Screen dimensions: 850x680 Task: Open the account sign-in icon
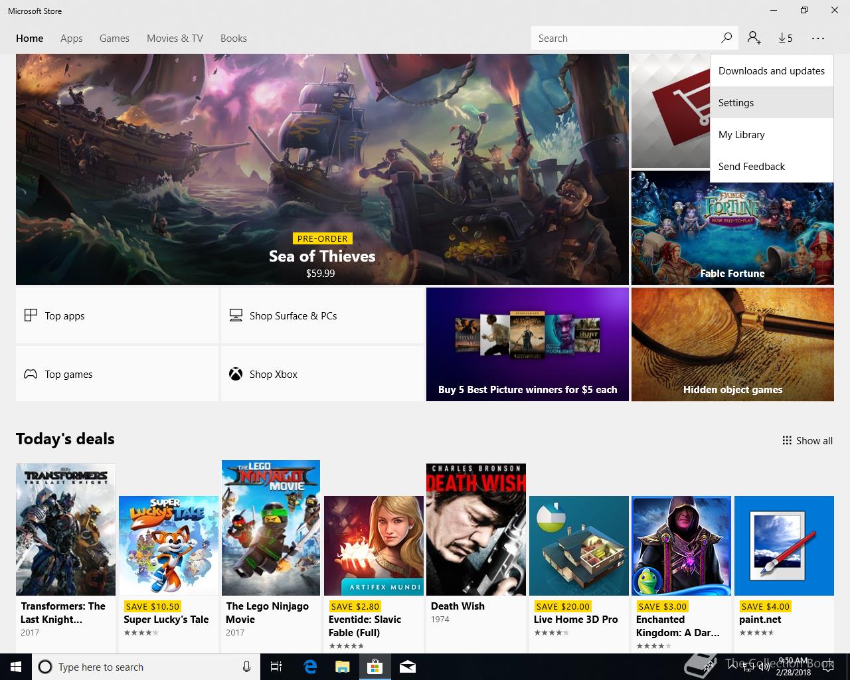tap(754, 38)
